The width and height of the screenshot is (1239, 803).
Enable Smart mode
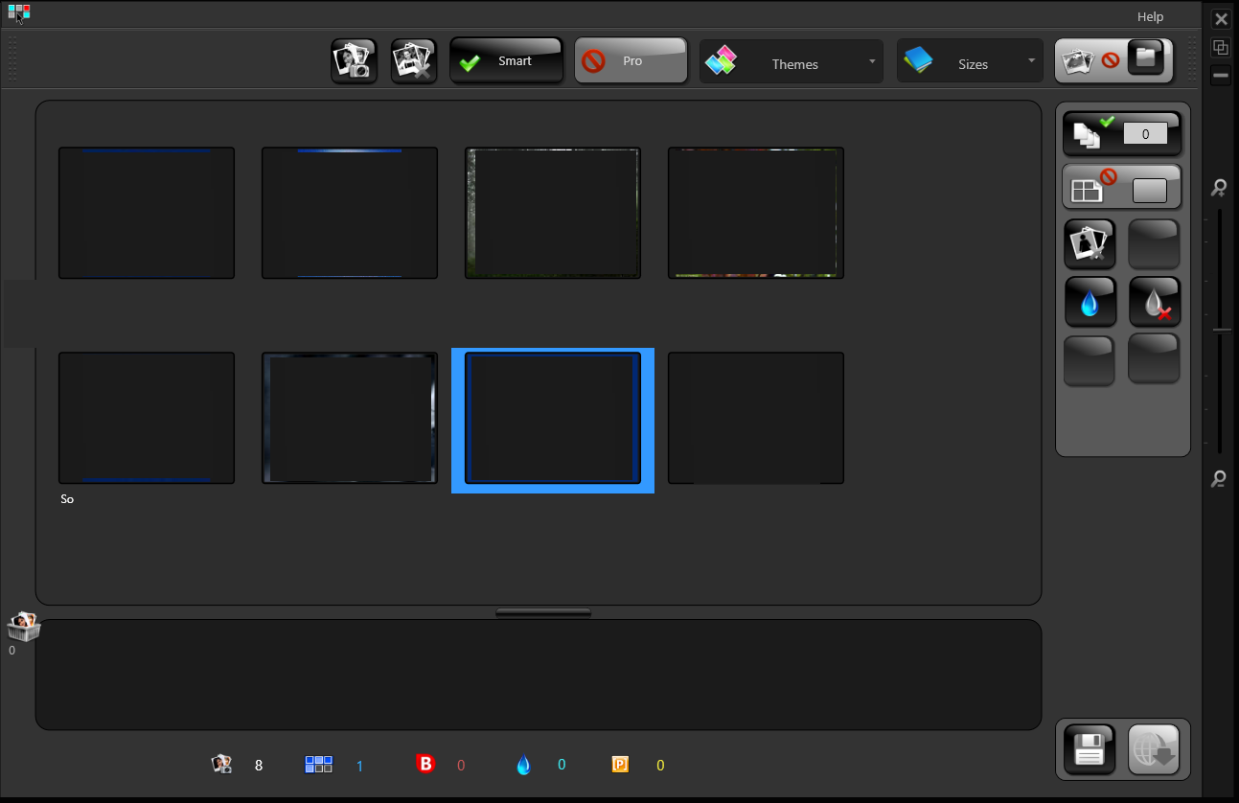pyautogui.click(x=506, y=60)
